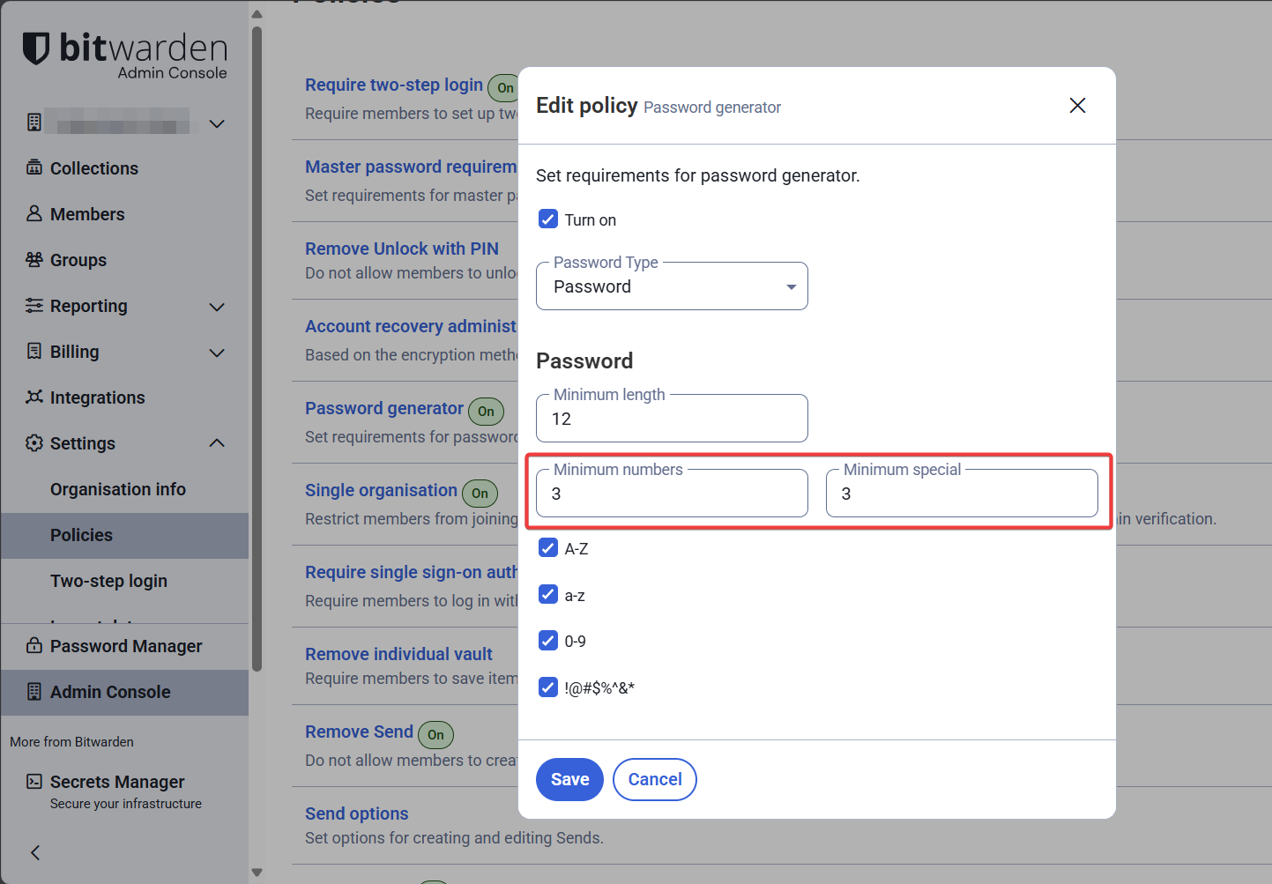Expand the Reporting menu chevron
Image resolution: width=1272 pixels, height=884 pixels.
(217, 307)
